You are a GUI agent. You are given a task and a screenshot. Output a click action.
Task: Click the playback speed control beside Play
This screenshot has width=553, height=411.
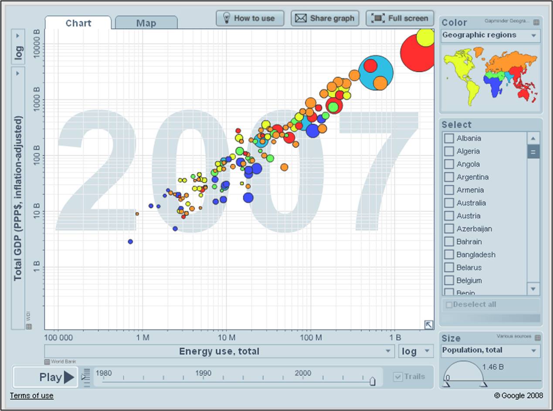(86, 377)
